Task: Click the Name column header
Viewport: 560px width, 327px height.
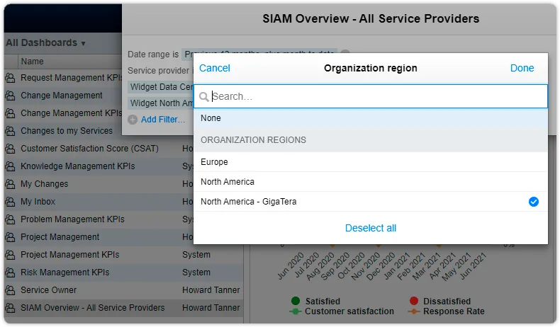Action: 32,62
